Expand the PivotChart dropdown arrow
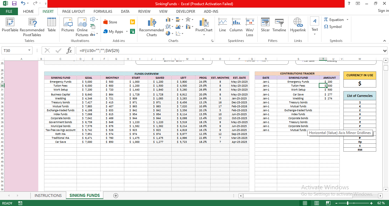 (x=204, y=34)
